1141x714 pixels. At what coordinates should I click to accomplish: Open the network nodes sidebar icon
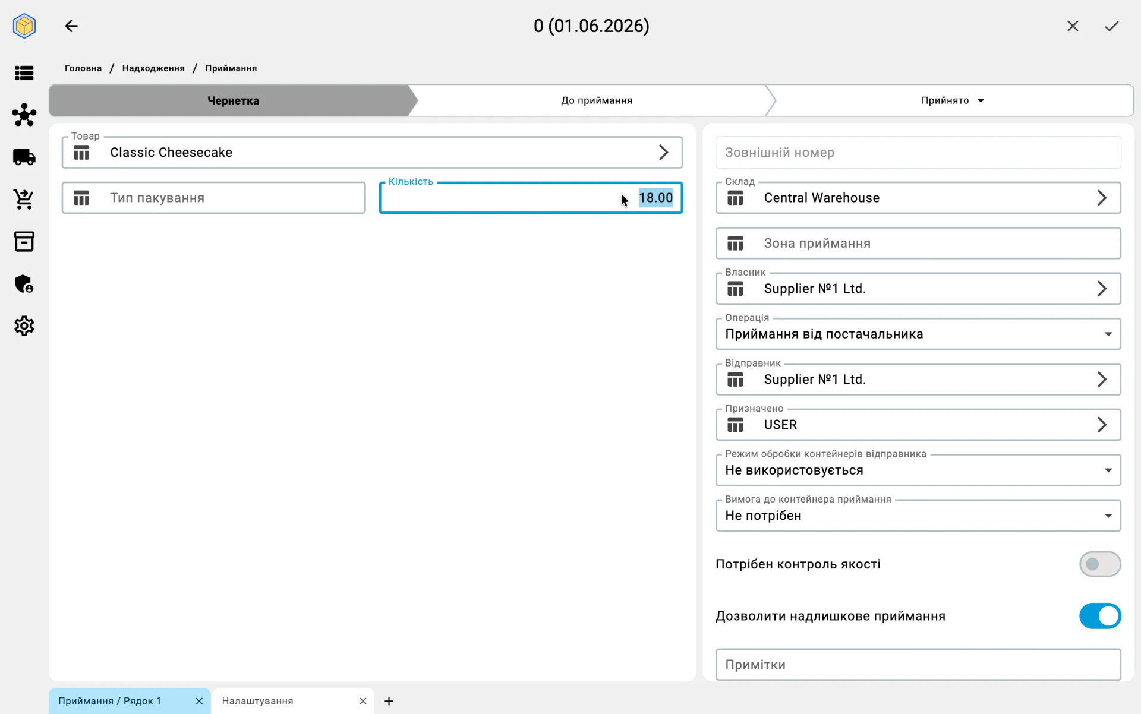click(24, 115)
